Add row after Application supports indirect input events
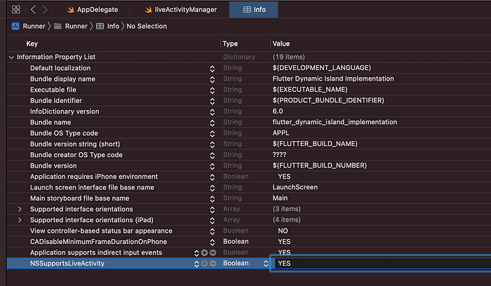This screenshot has height=286, width=491. pyautogui.click(x=205, y=252)
